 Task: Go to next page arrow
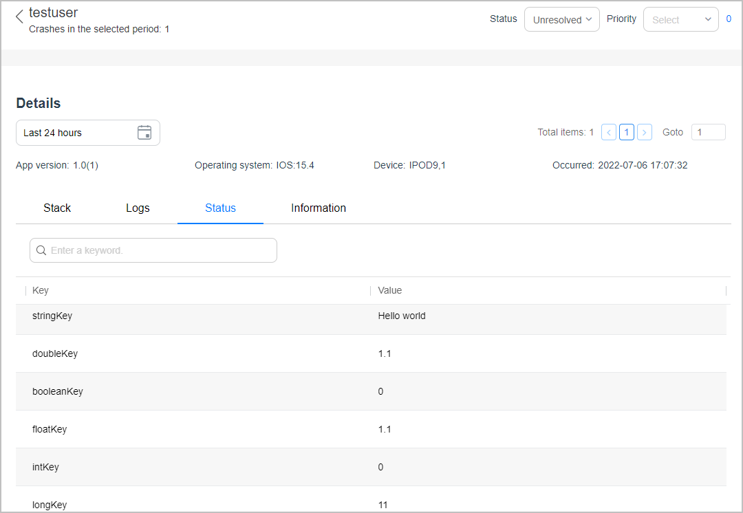point(645,132)
